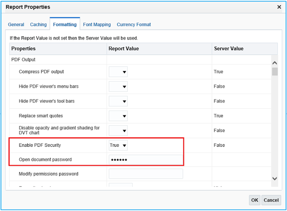The image size is (287, 211).
Task: Select the Formatting tab
Action: 65,24
